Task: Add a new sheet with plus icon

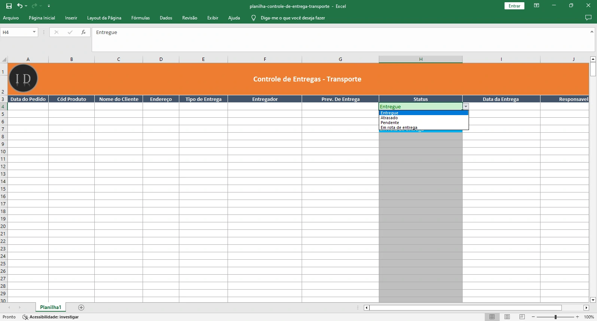Action: coord(81,308)
